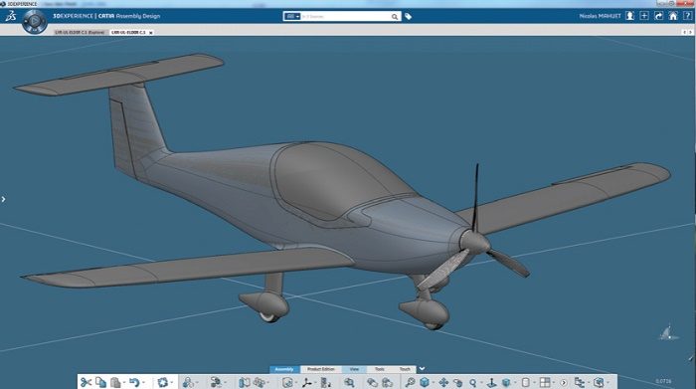This screenshot has width=696, height=389.
Task: Open the compass icon in the top left
Action: tap(35, 21)
